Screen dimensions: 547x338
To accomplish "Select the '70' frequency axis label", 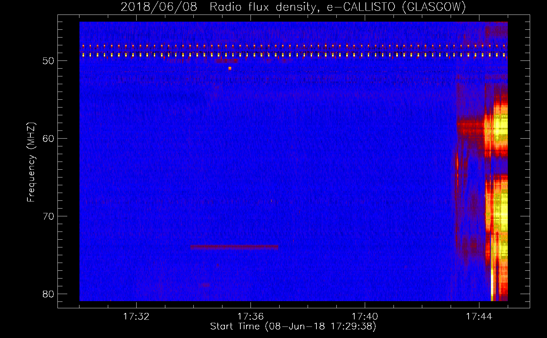I will tap(49, 216).
